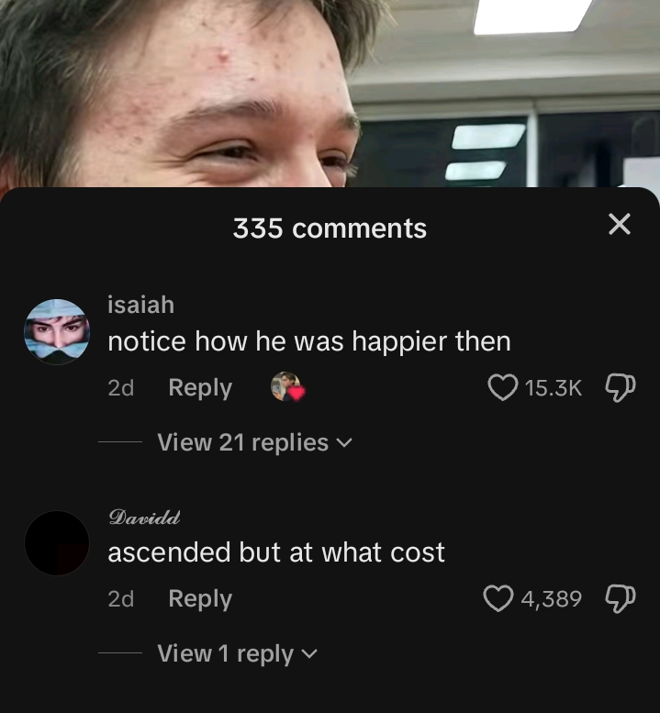Tap the chevron next to View 21 replies
Image resolution: width=660 pixels, height=713 pixels.
(344, 443)
